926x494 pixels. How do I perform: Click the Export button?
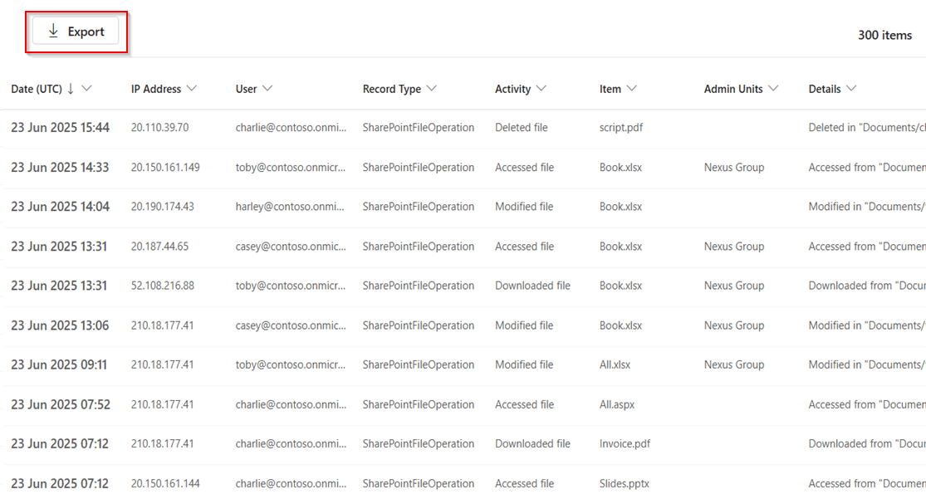coord(76,31)
